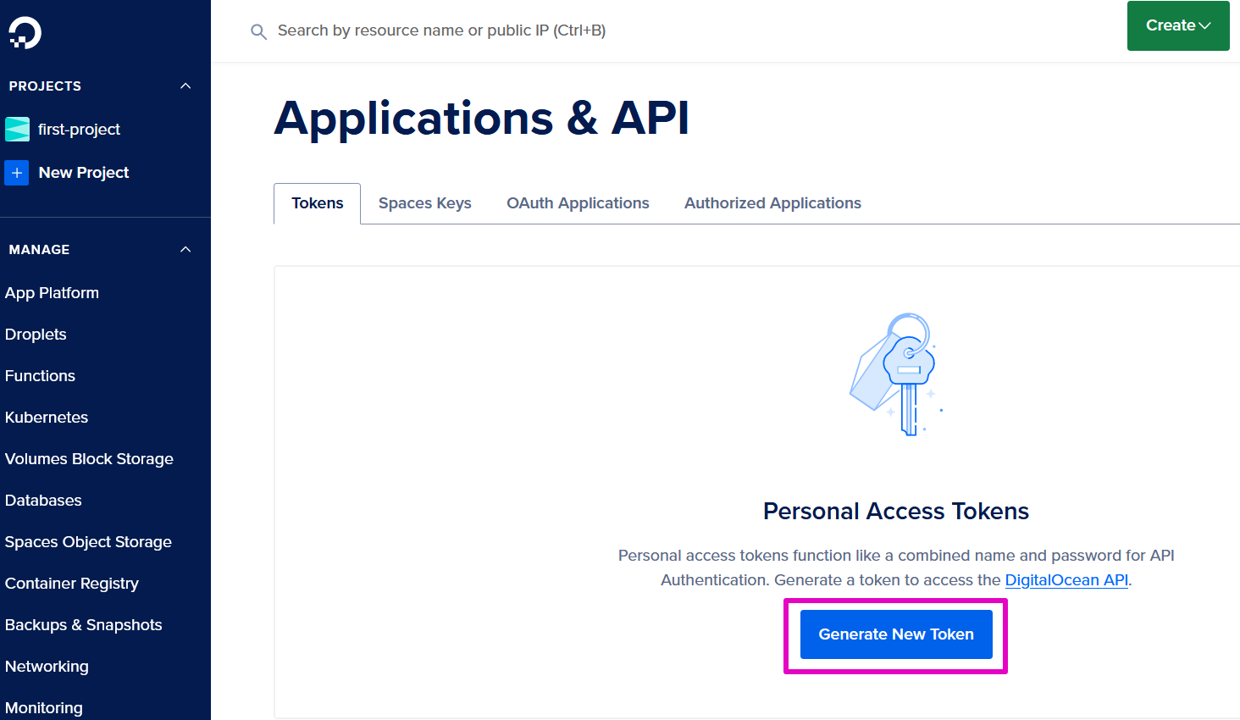Click Generate New Token button
The image size is (1240, 720).
896,634
